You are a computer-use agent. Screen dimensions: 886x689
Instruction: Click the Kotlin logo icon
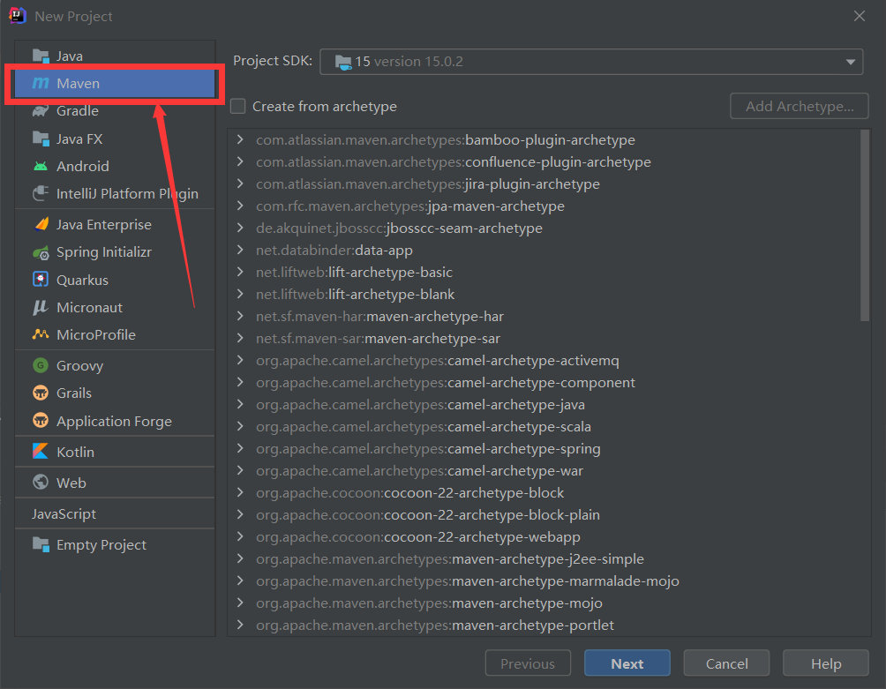click(41, 451)
